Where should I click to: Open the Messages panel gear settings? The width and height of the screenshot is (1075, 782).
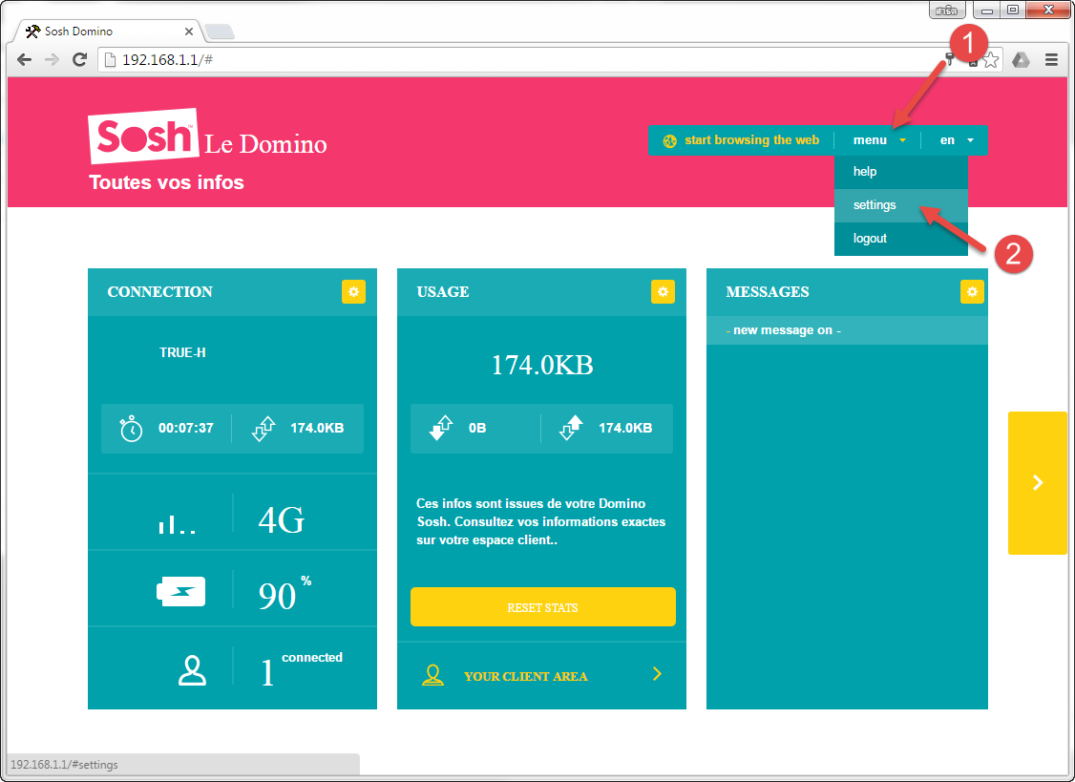(x=972, y=291)
